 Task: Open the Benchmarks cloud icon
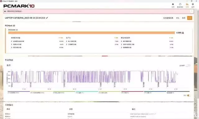point(180,4)
